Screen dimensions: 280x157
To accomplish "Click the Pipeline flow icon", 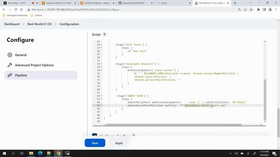I will click(x=10, y=75).
